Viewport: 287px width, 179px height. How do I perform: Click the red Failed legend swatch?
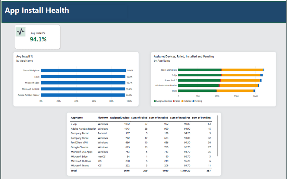coord(174,101)
